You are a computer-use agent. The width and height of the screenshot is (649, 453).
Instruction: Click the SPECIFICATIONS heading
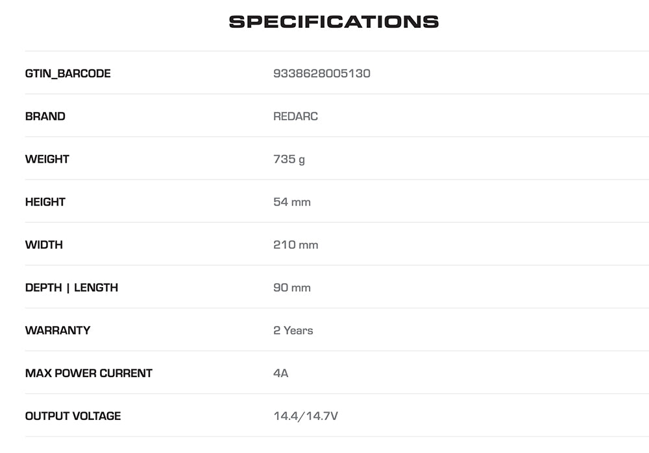334,21
